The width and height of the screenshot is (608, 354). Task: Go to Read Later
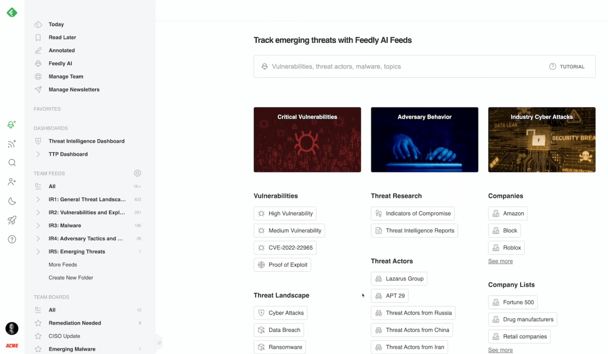pyautogui.click(x=62, y=37)
